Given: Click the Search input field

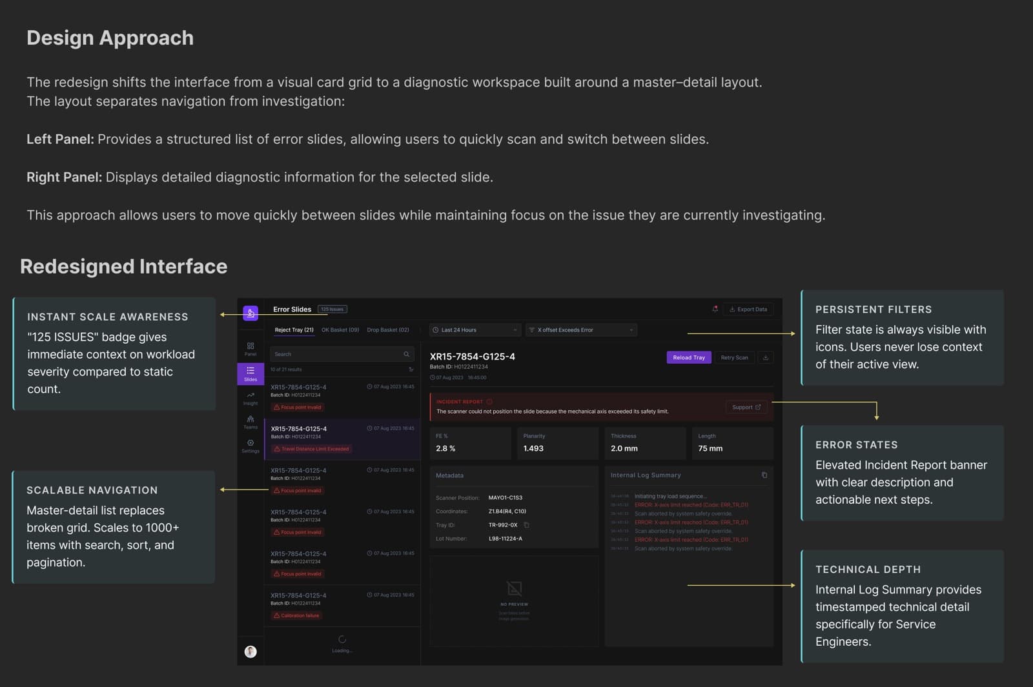Looking at the screenshot, I should pos(343,354).
